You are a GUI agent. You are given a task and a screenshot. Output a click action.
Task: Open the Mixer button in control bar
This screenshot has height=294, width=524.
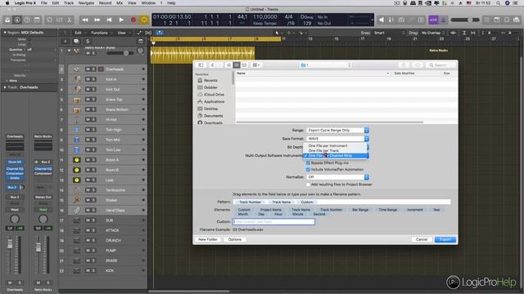tap(60, 20)
